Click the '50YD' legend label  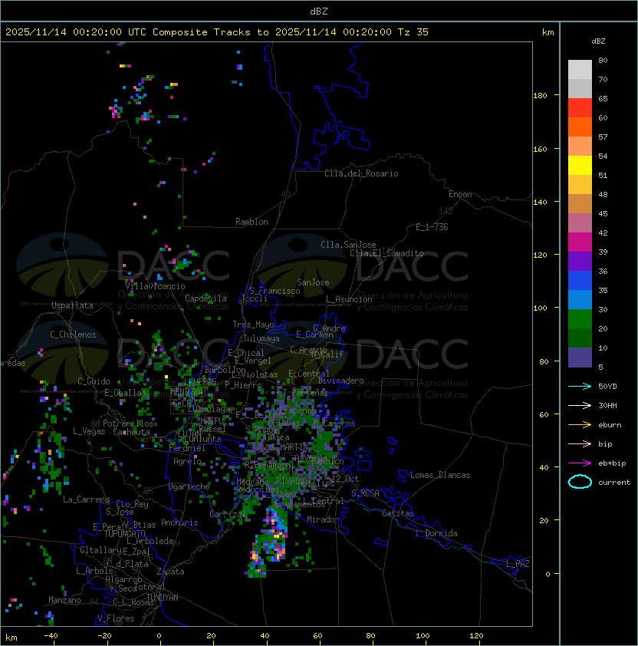[x=607, y=386]
